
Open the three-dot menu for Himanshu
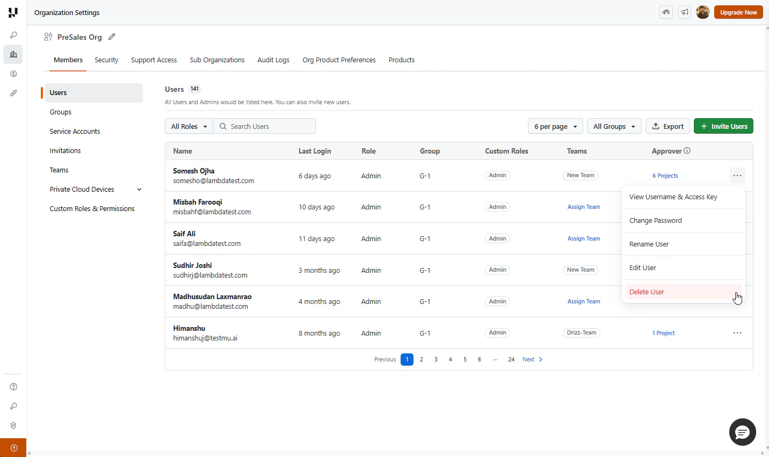(x=737, y=333)
